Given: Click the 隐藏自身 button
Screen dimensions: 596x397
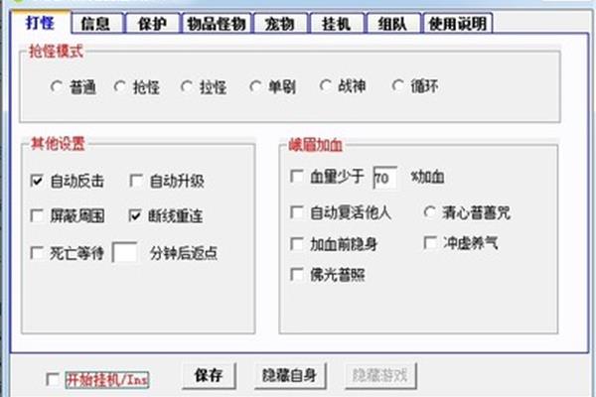Looking at the screenshot, I should (290, 376).
